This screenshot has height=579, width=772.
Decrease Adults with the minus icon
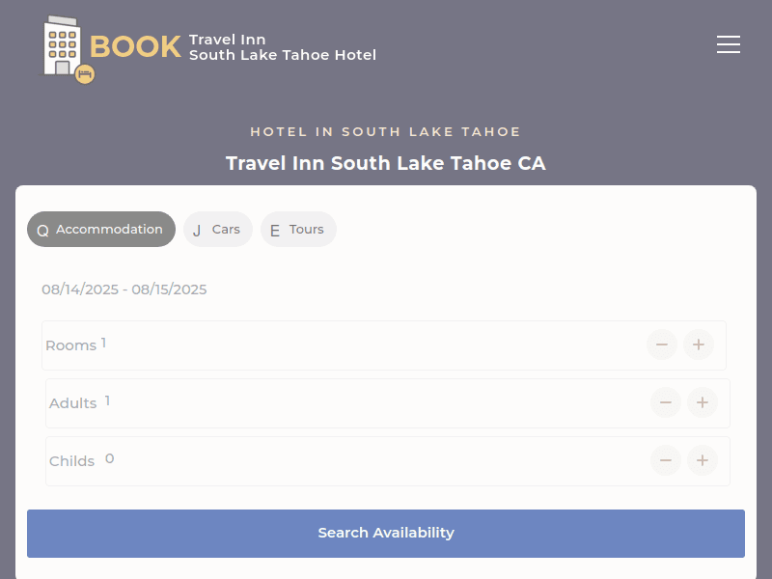pos(665,402)
